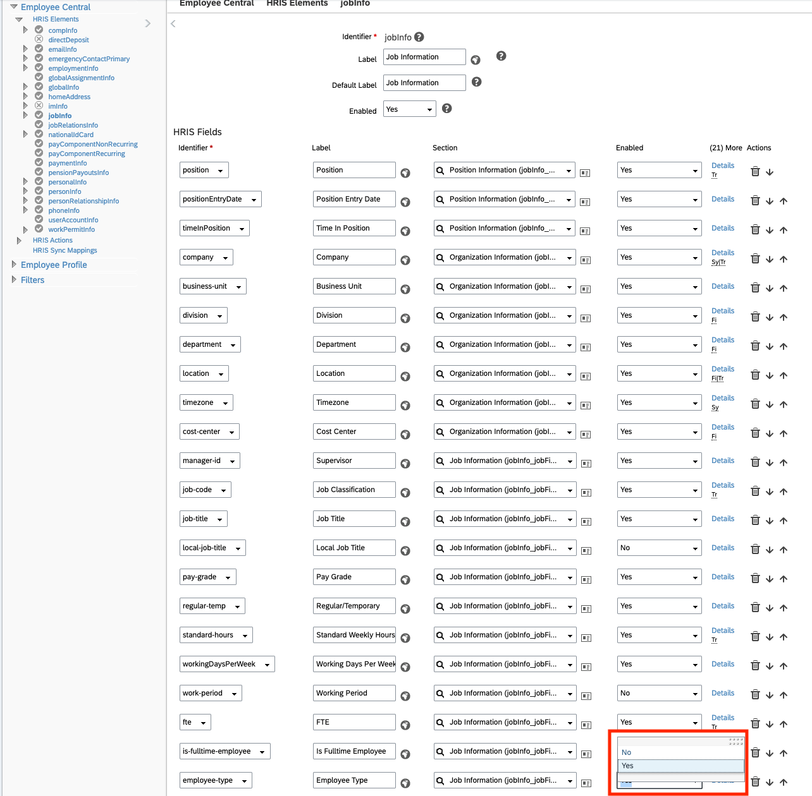Click the green checkmark icon beside emailInfo
This screenshot has height=796, width=812.
pos(38,49)
